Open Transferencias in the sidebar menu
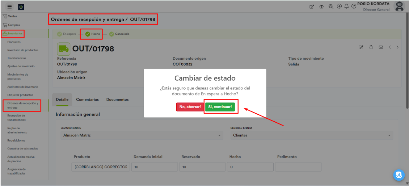Viewport: 409px width, 186px height. click(17, 58)
